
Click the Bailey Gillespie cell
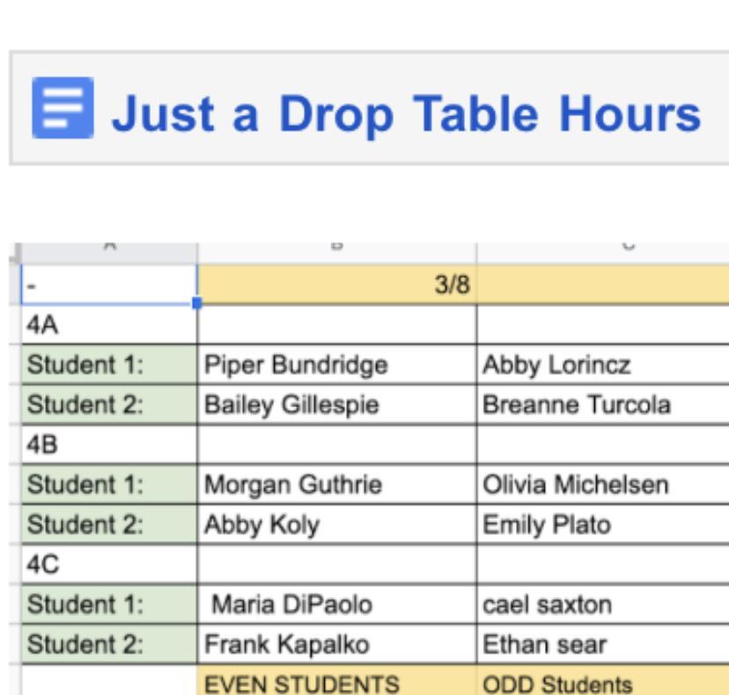coord(336,405)
